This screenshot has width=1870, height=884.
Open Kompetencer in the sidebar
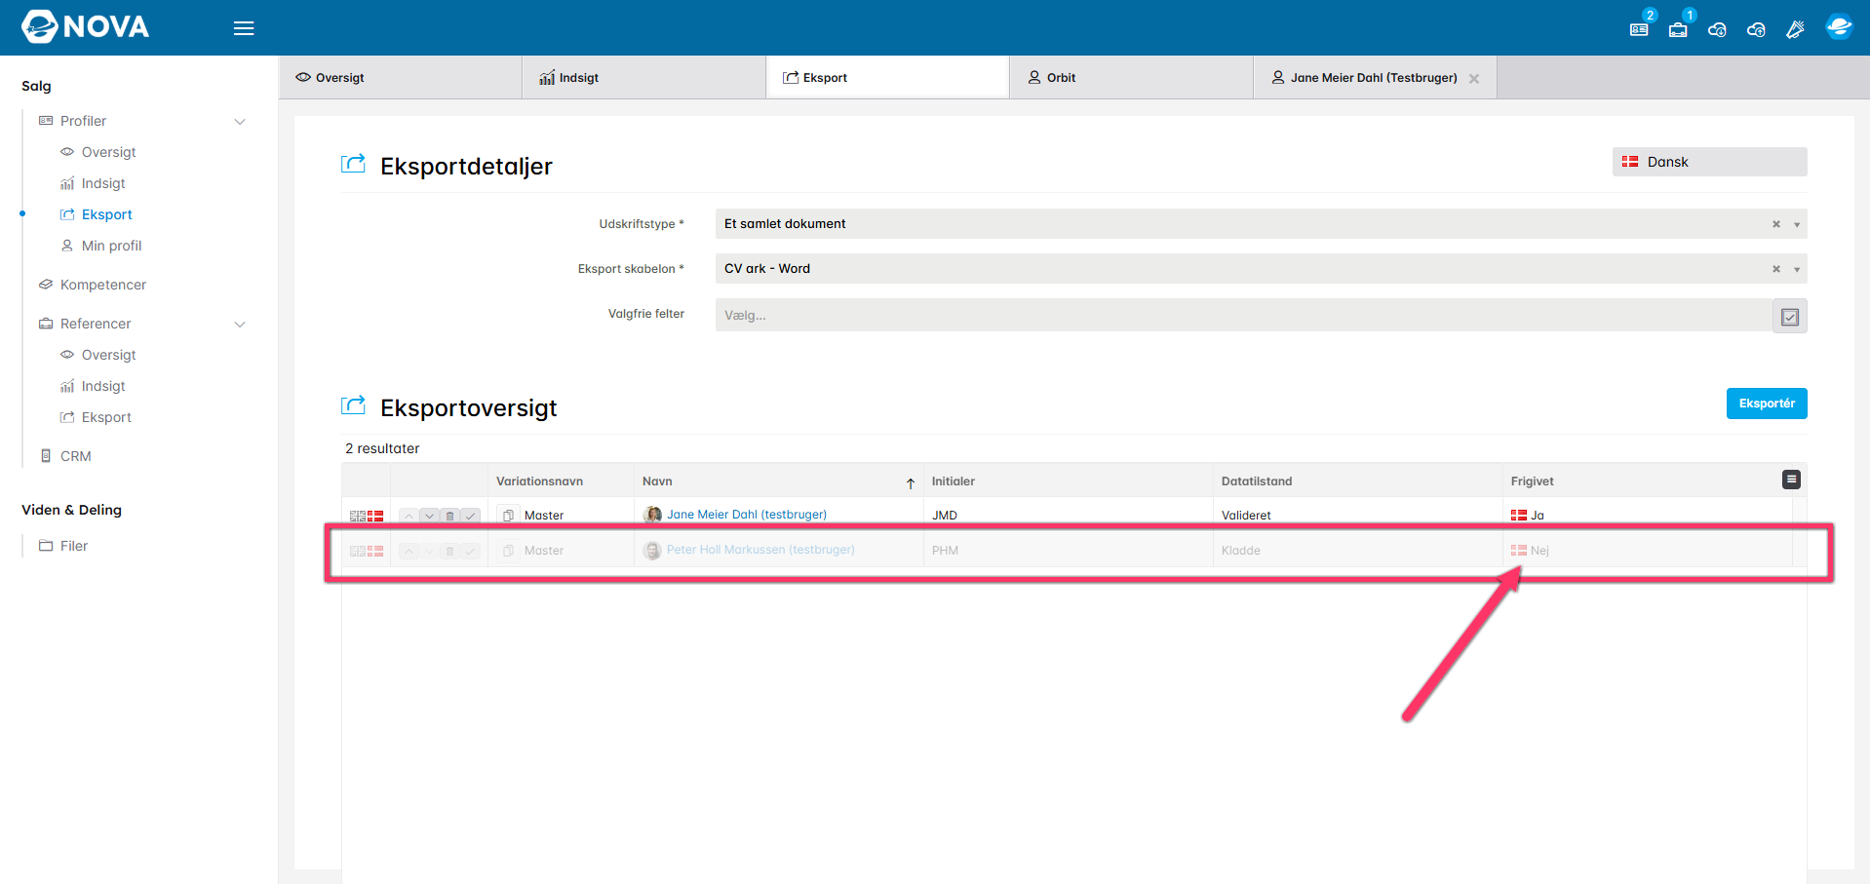(103, 285)
